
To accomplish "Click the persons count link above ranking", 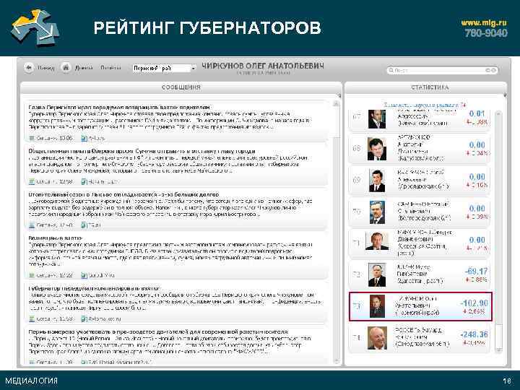I will (x=425, y=105).
